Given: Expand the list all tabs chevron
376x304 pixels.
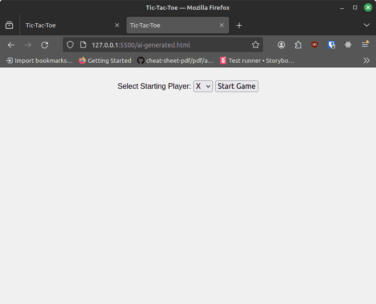Looking at the screenshot, I should [366, 25].
